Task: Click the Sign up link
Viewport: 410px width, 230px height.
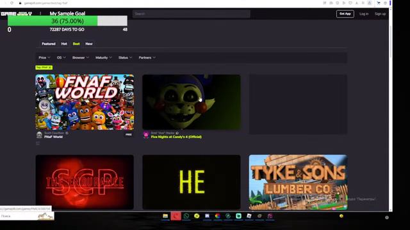Action: pos(380,14)
